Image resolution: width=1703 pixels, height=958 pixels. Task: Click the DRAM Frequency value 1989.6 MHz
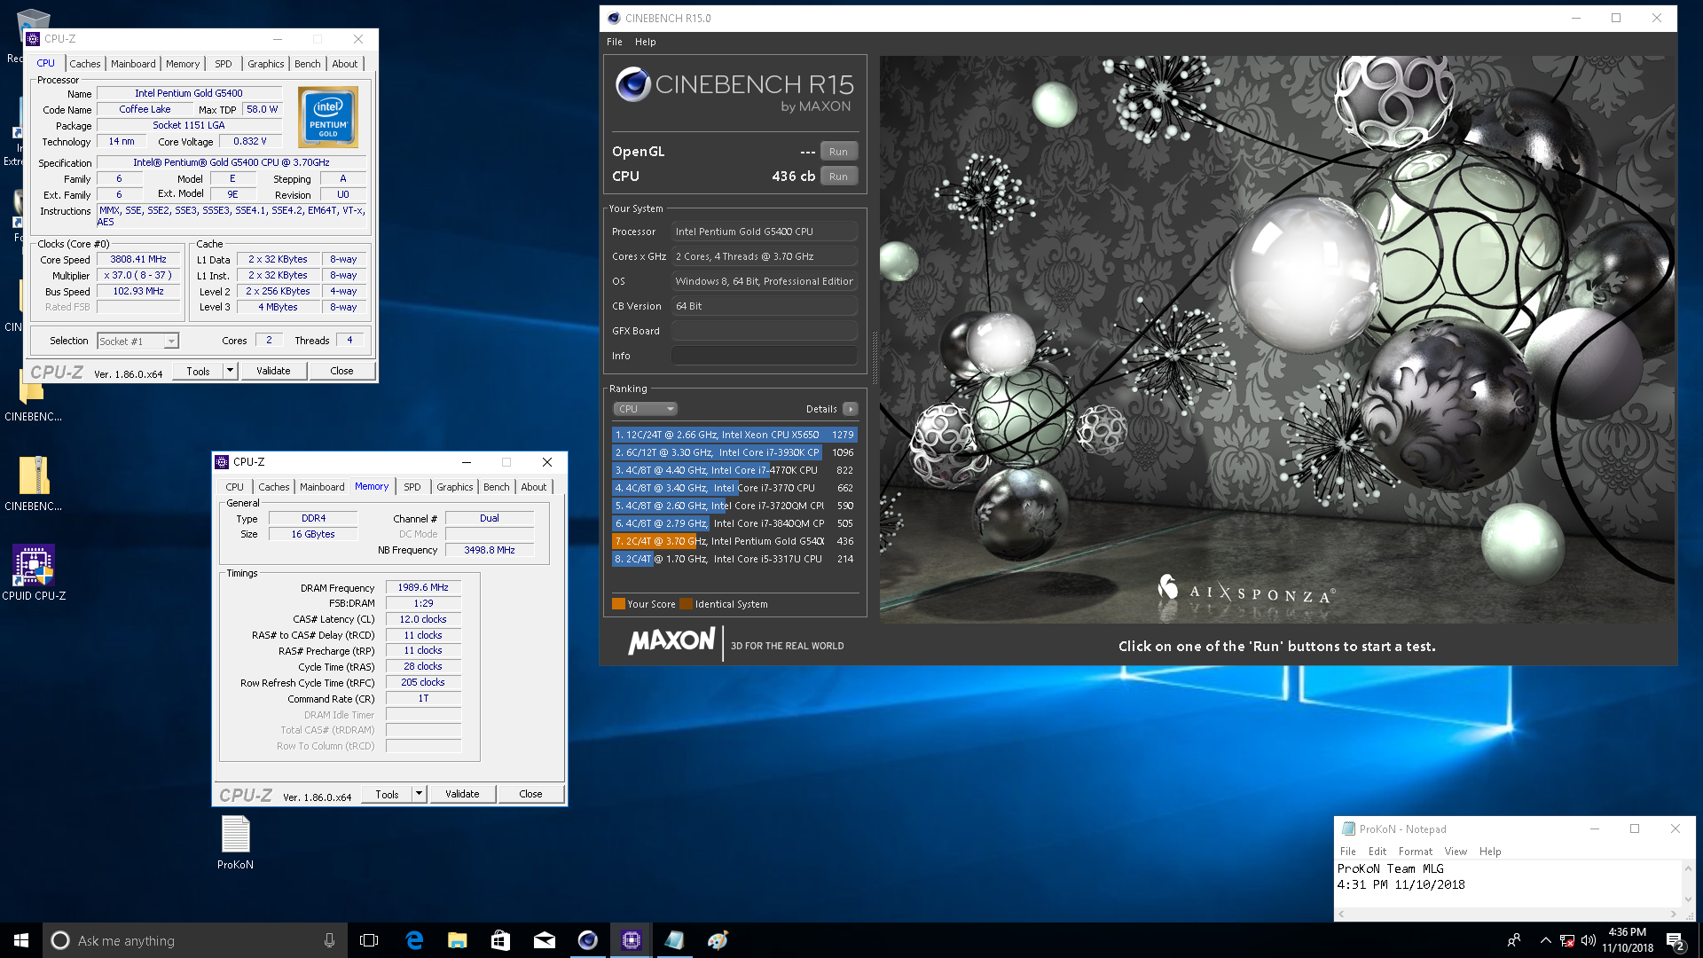423,587
